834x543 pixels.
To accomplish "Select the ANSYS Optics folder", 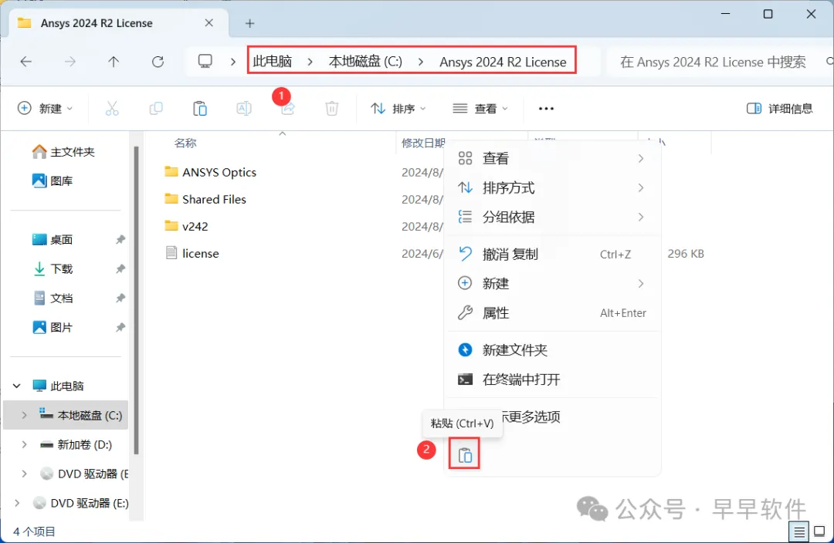I will (x=219, y=172).
